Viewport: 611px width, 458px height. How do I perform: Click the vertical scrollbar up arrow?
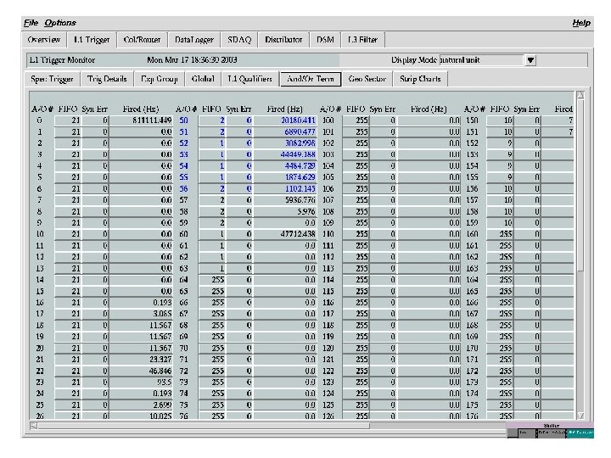pos(580,95)
